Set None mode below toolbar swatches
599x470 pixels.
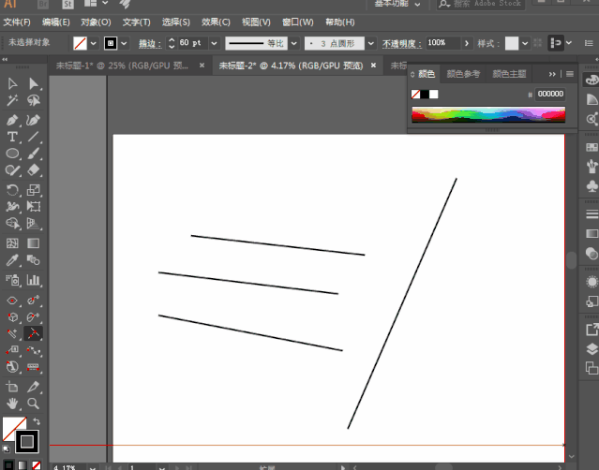point(37,465)
